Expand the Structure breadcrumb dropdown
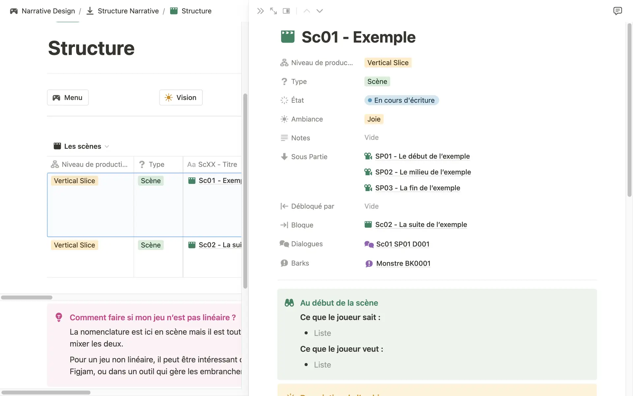The image size is (633, 396). [x=196, y=11]
